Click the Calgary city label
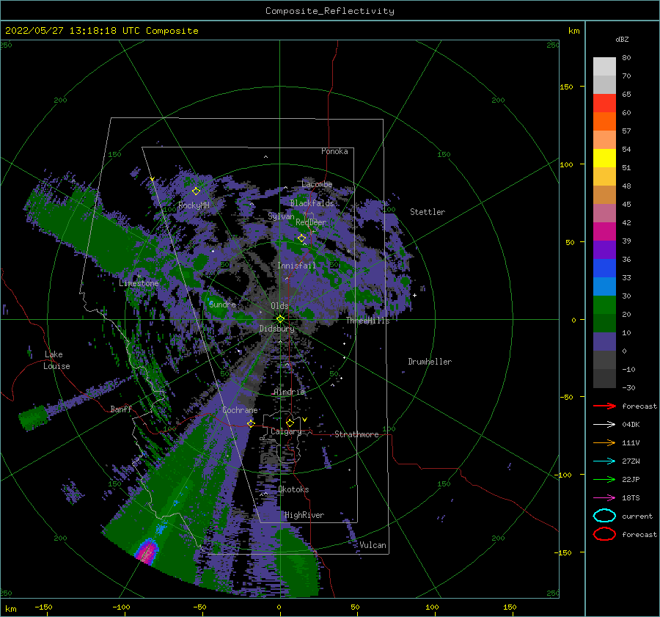This screenshot has height=617, width=660. pos(286,431)
